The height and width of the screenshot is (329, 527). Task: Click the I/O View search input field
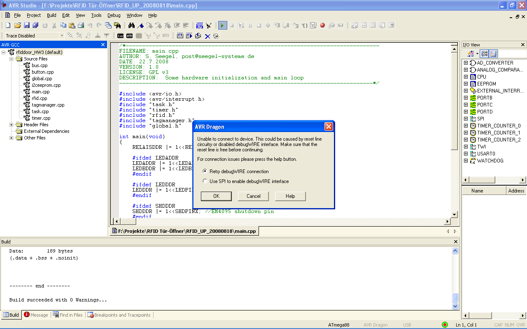point(513,53)
